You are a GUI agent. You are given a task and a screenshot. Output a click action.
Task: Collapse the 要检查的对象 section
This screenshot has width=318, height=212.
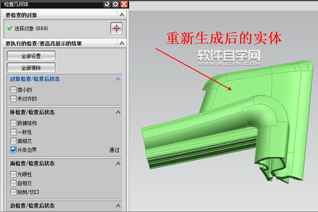(x=122, y=15)
